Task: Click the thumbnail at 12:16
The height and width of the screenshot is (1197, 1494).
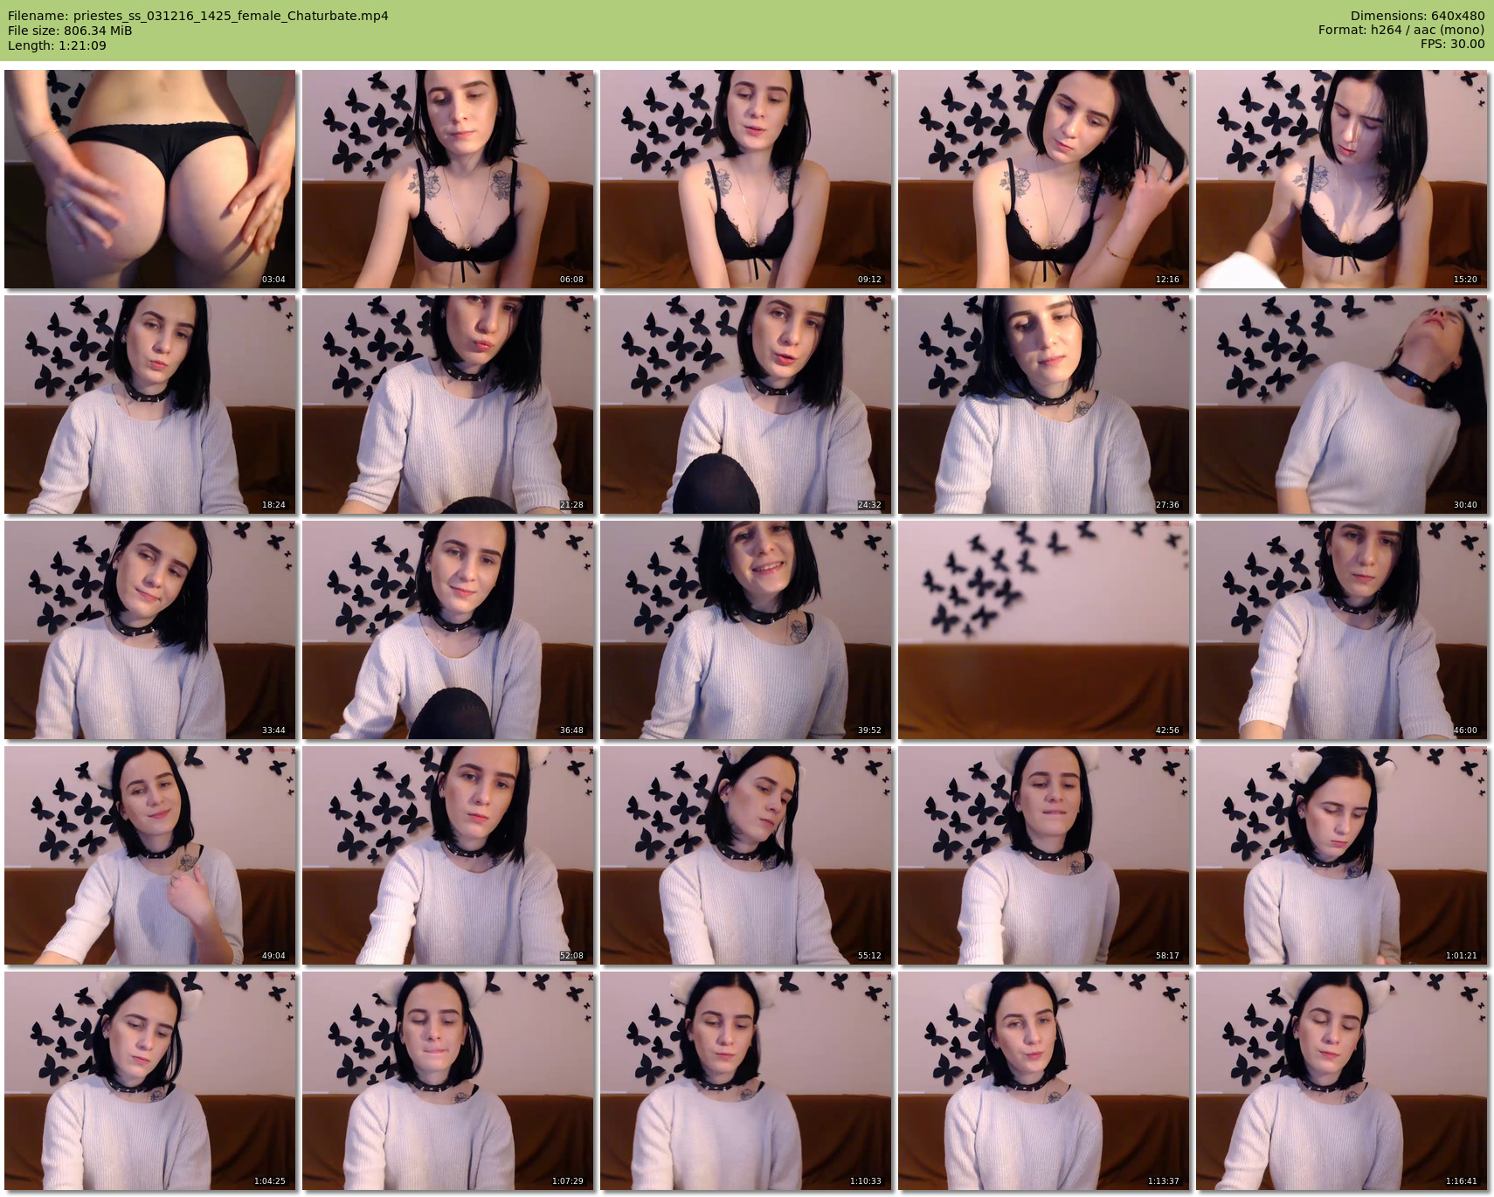Action: point(1044,179)
